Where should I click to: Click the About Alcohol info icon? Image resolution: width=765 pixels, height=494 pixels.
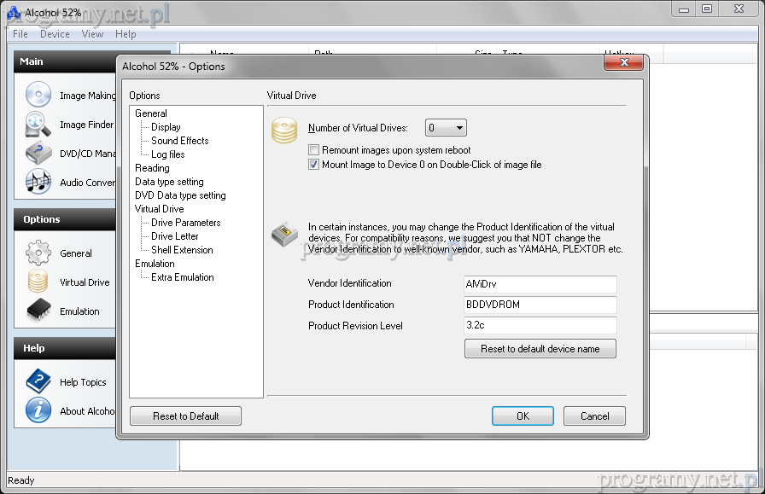click(38, 411)
